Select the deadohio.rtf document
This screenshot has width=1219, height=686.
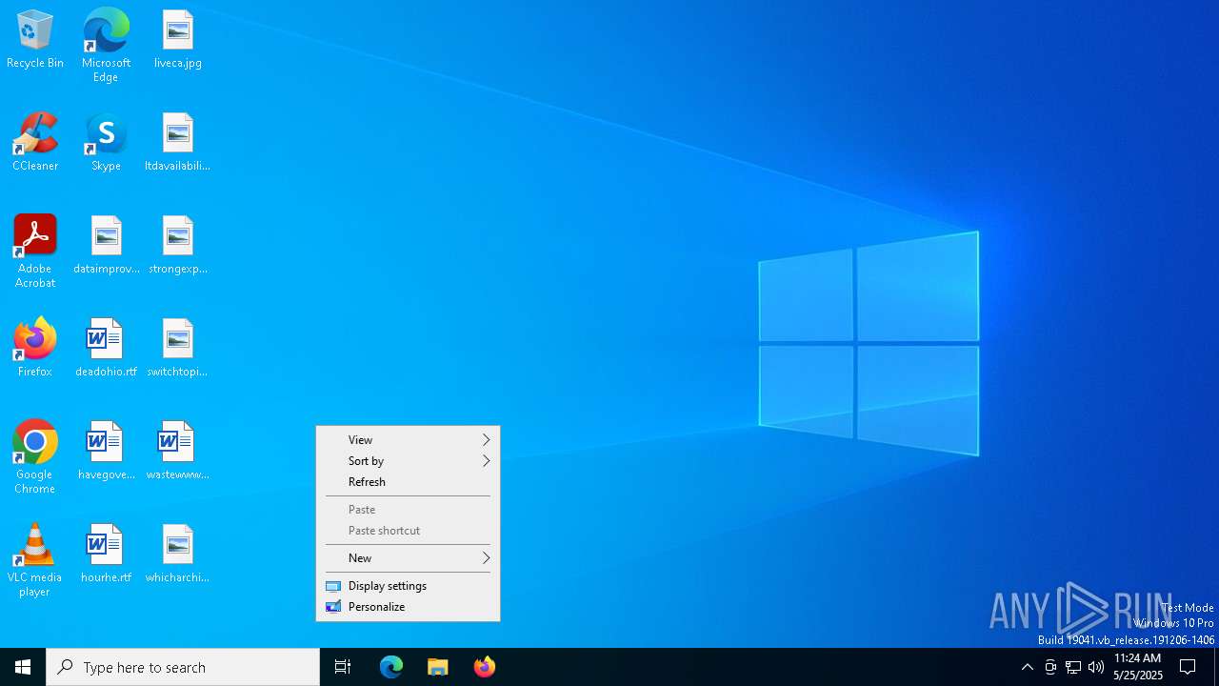tap(106, 349)
